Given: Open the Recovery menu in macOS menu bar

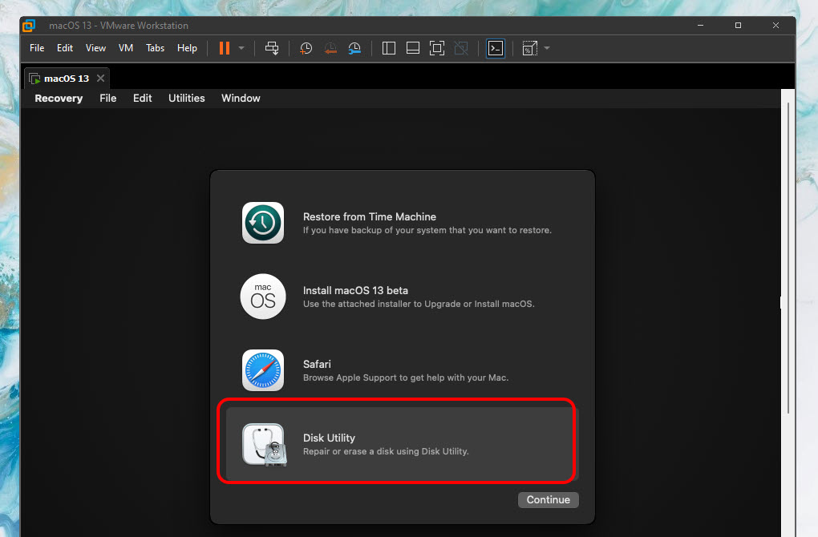Looking at the screenshot, I should (x=59, y=99).
